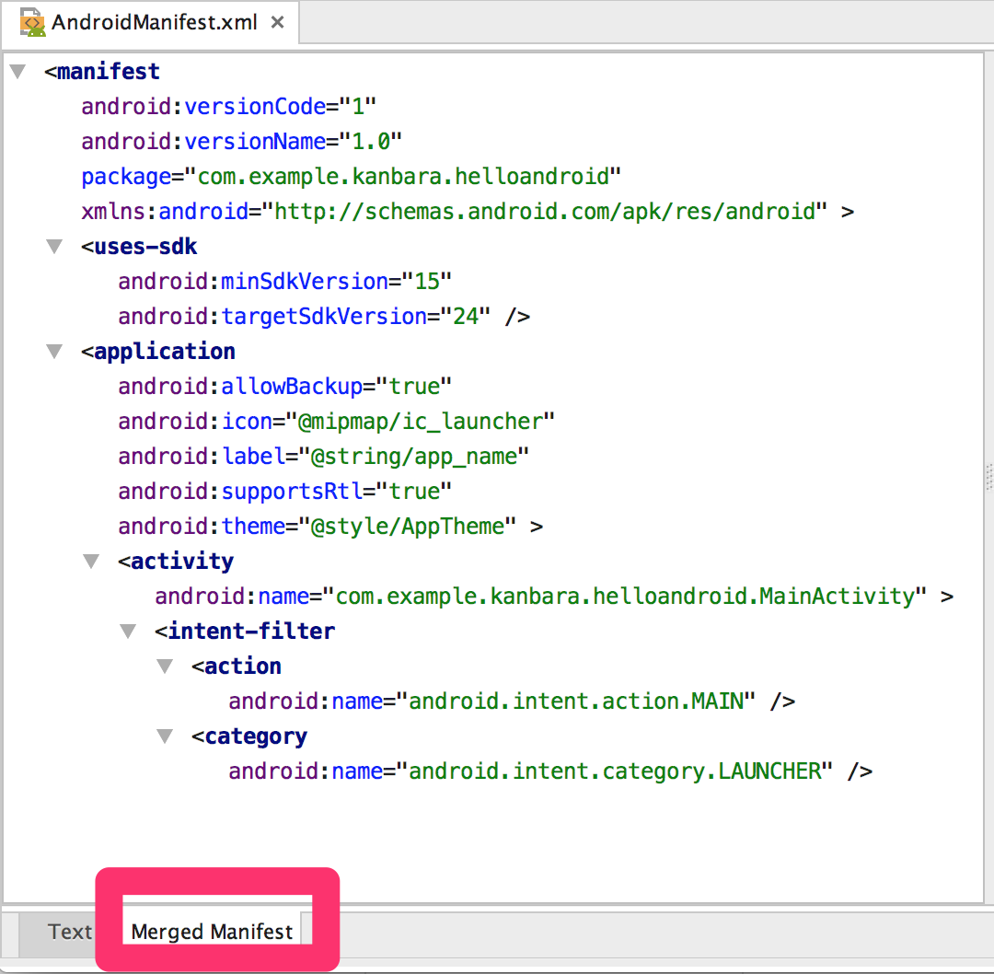The height and width of the screenshot is (974, 994).
Task: Collapse the action node
Action: (165, 666)
